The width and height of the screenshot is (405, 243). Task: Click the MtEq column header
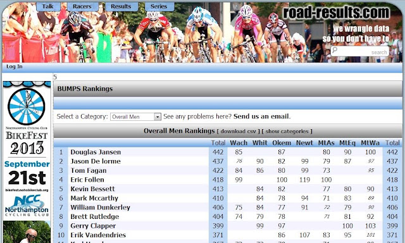coord(347,143)
